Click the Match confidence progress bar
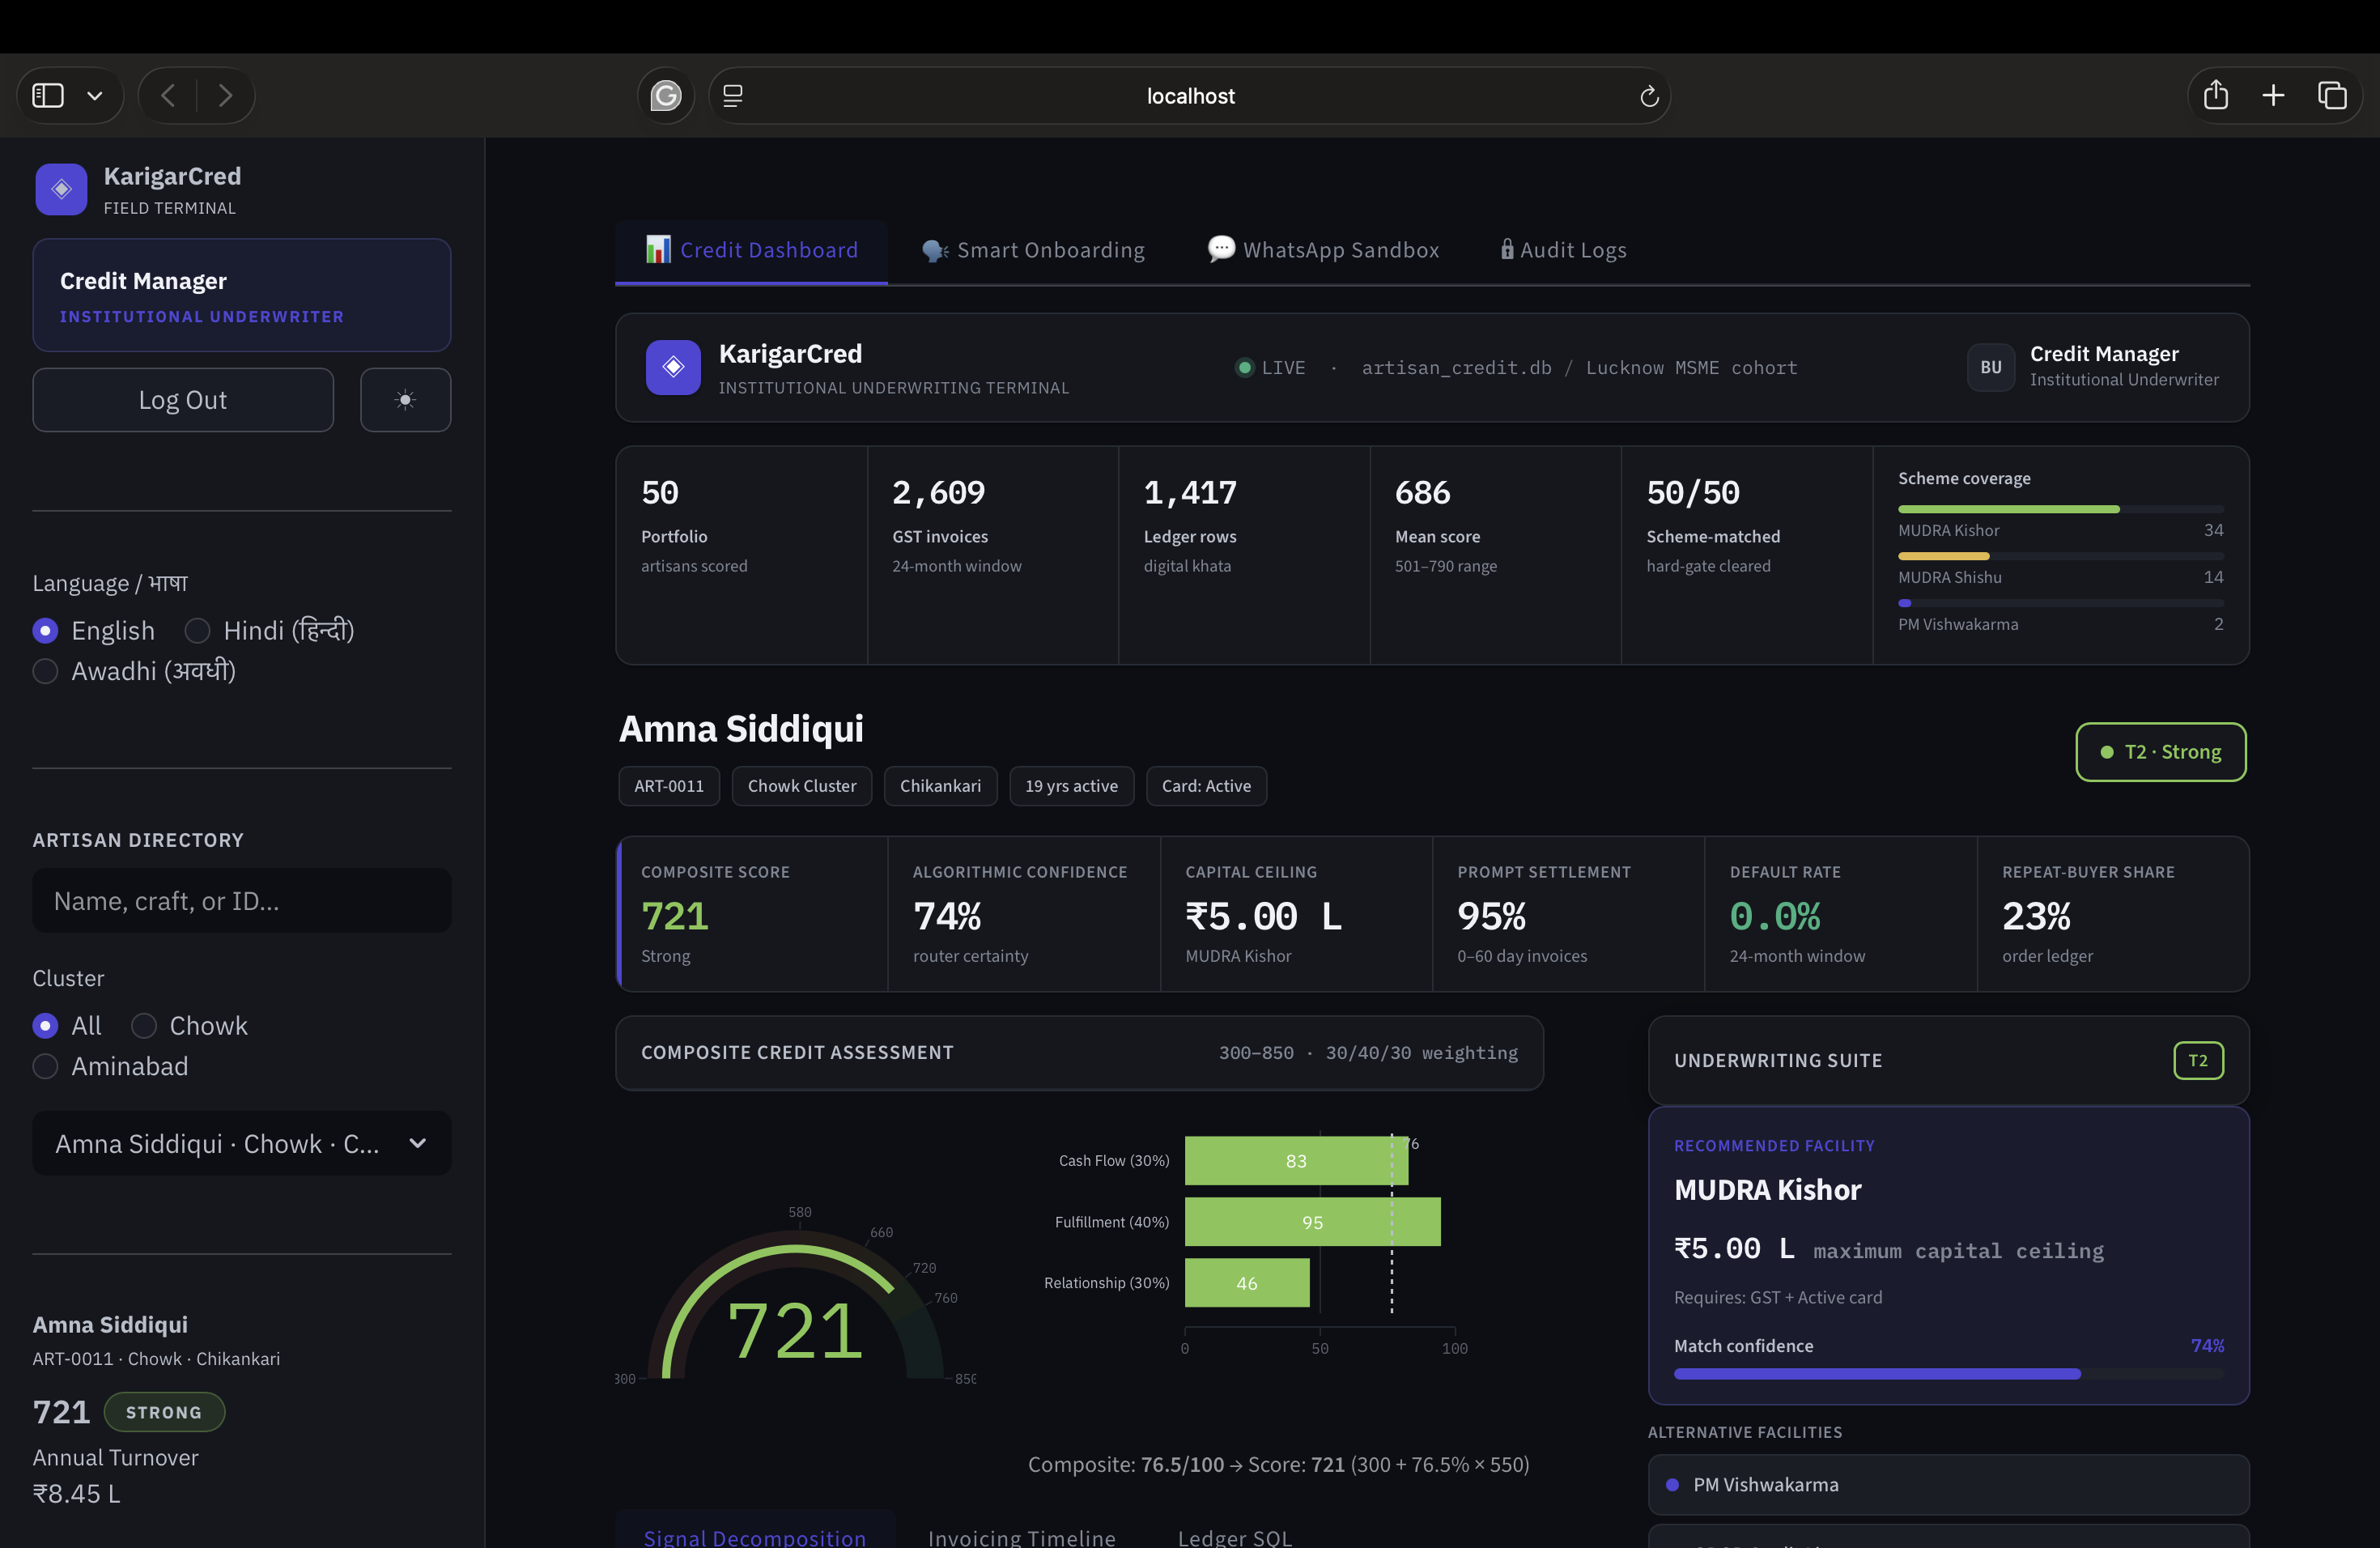This screenshot has width=2380, height=1548. tap(1949, 1374)
